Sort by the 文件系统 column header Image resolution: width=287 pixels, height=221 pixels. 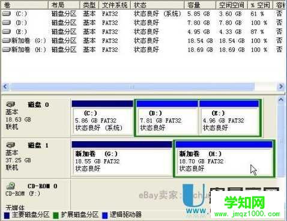point(115,5)
